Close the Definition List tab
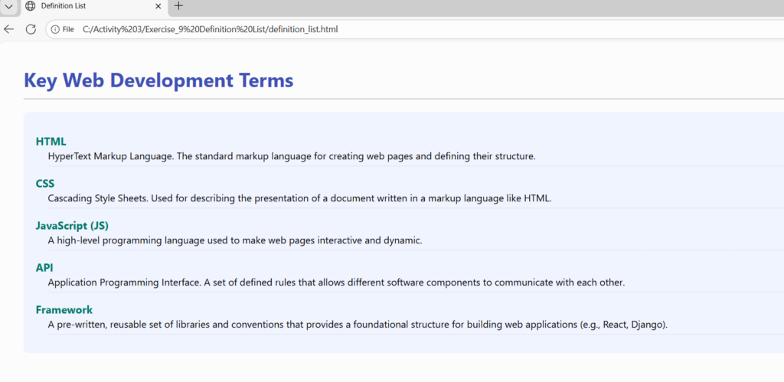The width and height of the screenshot is (784, 382). click(158, 6)
